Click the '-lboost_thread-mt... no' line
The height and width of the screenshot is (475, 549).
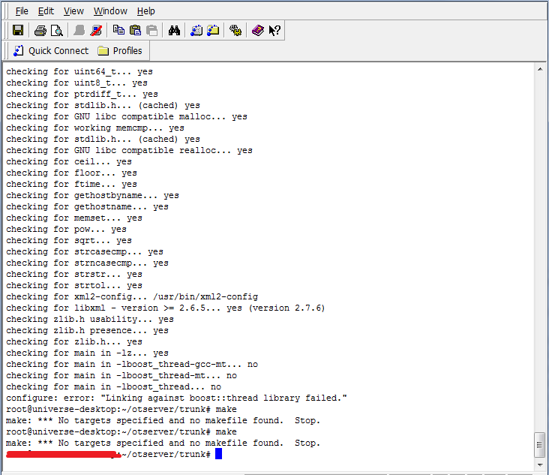121,375
